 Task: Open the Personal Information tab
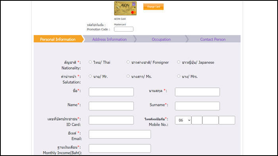[x=58, y=39]
